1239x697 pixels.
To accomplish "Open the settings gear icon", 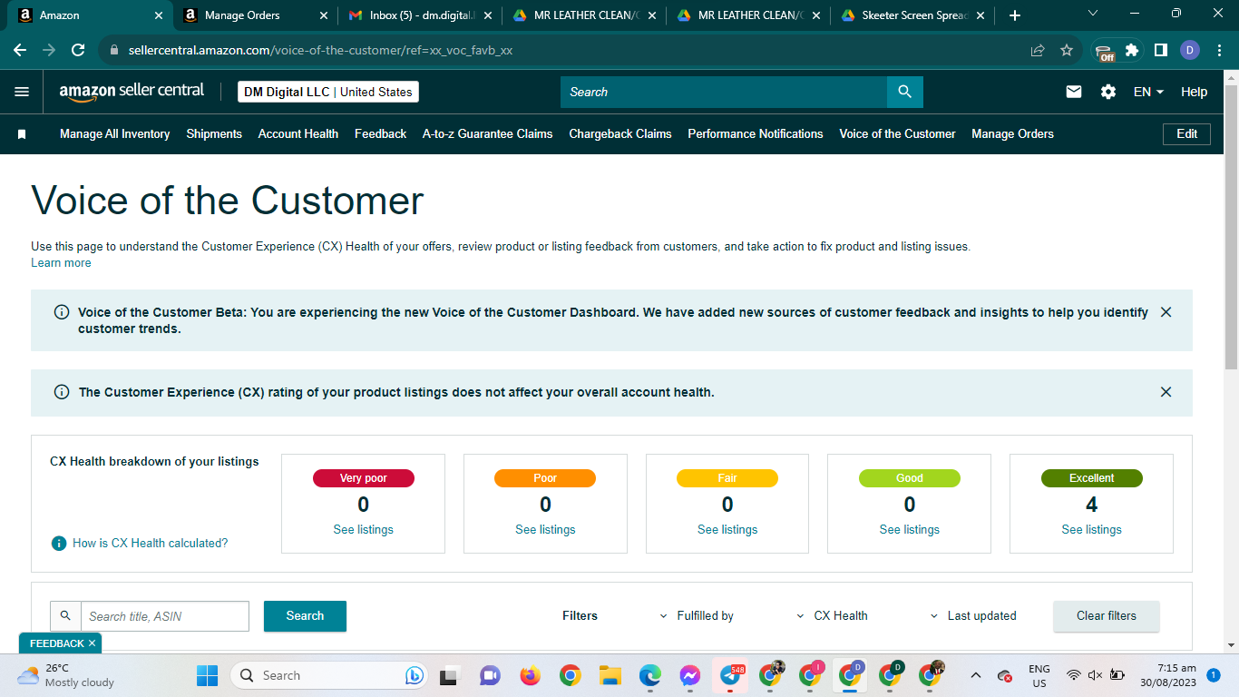I will tap(1108, 92).
